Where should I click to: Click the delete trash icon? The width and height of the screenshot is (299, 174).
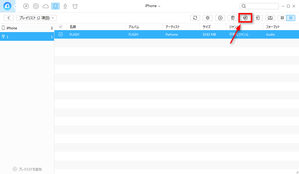click(233, 18)
